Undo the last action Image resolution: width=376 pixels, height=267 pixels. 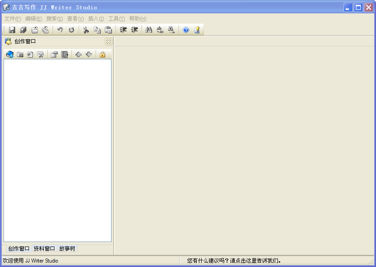(x=60, y=29)
